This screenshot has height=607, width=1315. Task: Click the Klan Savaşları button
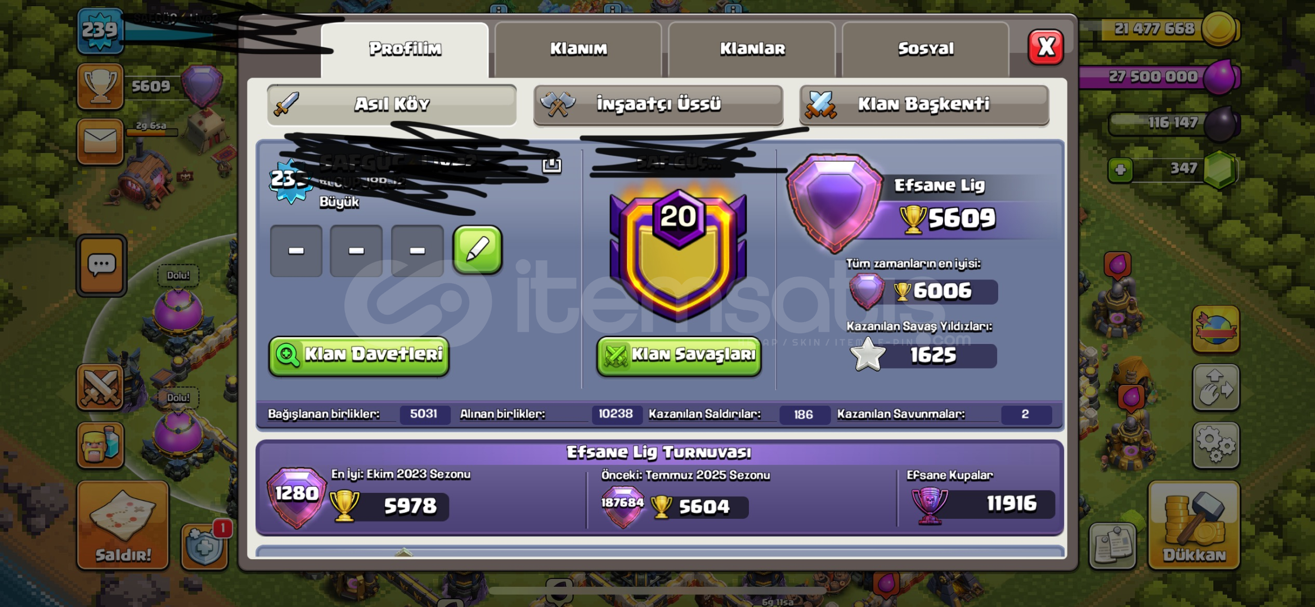[679, 355]
